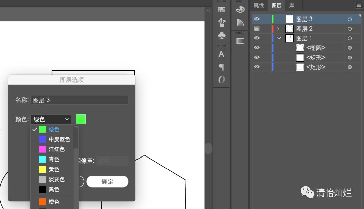Expand 图层 2 with its chevron
Viewport: 364px width, 209px height.
(278, 29)
